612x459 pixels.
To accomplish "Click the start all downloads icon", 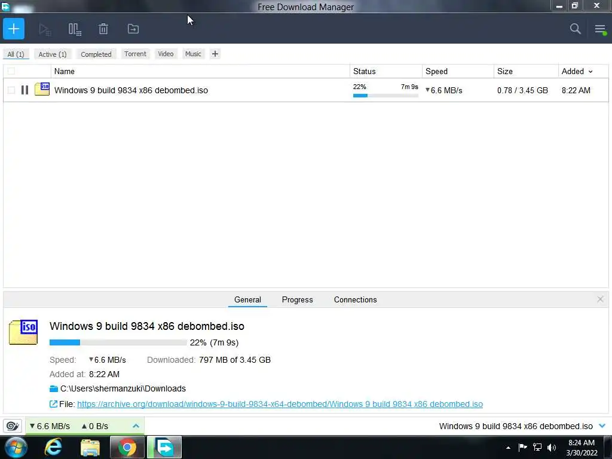I will tap(45, 29).
